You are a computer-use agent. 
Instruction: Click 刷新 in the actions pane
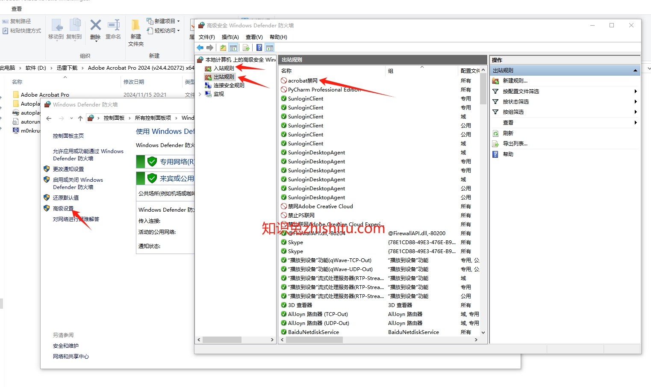pyautogui.click(x=508, y=133)
